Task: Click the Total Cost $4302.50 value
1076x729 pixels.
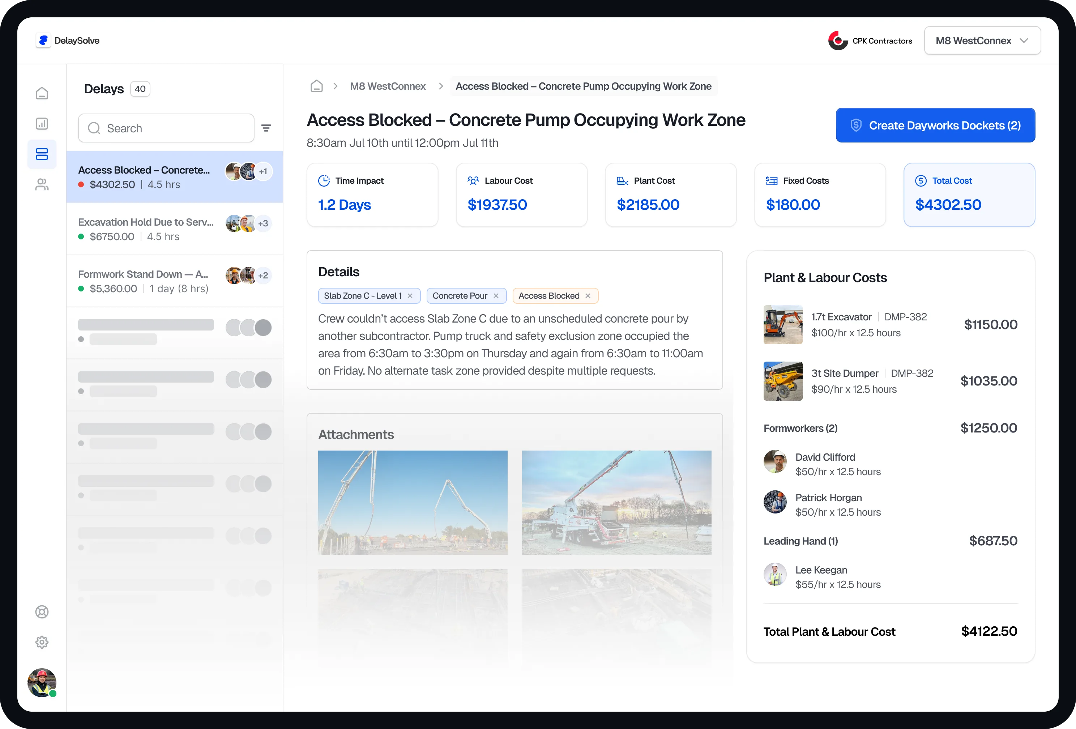Action: pos(948,205)
